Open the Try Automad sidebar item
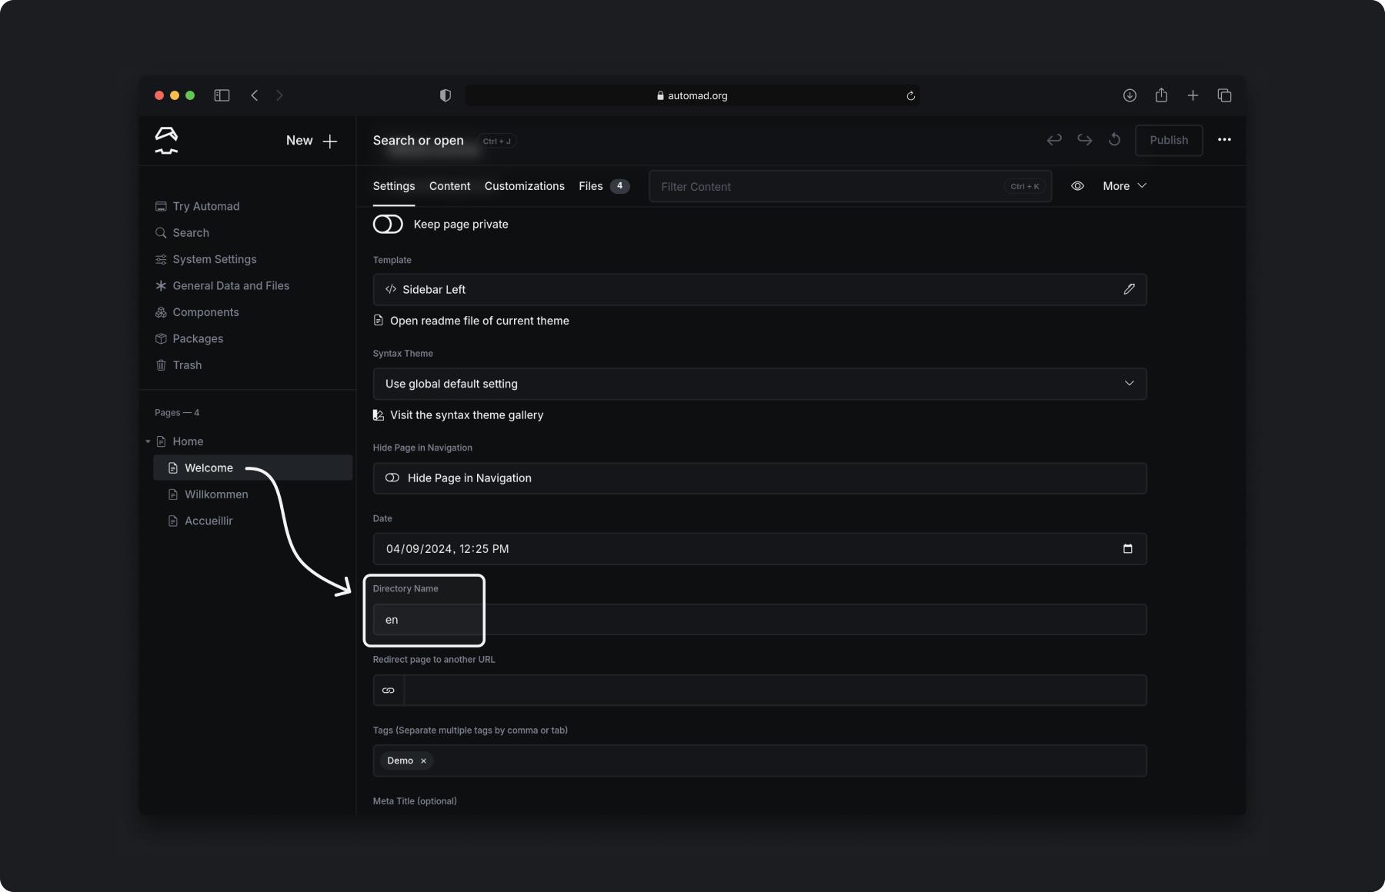The image size is (1385, 892). [198, 206]
